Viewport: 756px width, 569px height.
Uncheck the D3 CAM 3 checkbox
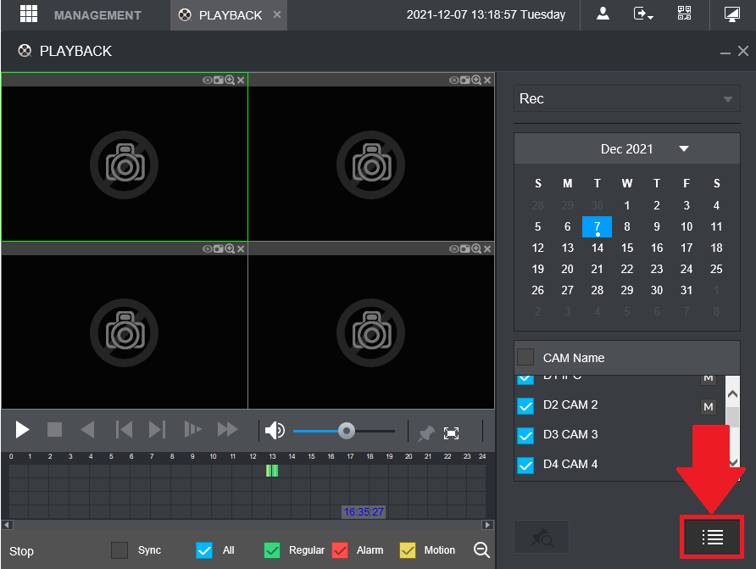(525, 435)
